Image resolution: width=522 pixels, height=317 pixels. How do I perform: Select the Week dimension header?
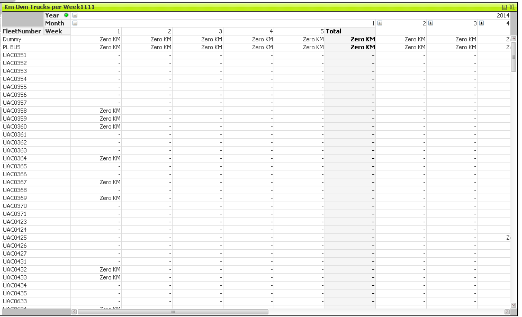[x=53, y=31]
